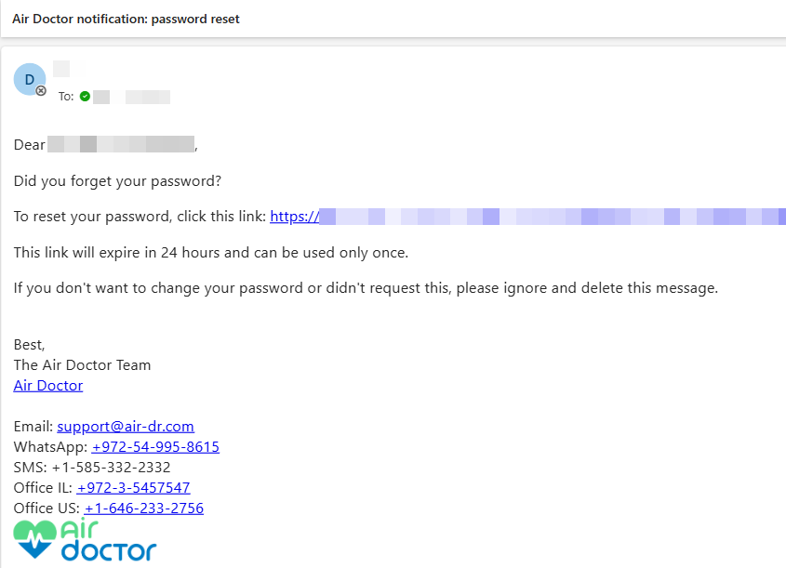Click the '24 hours' expiry sentence

pos(211,253)
